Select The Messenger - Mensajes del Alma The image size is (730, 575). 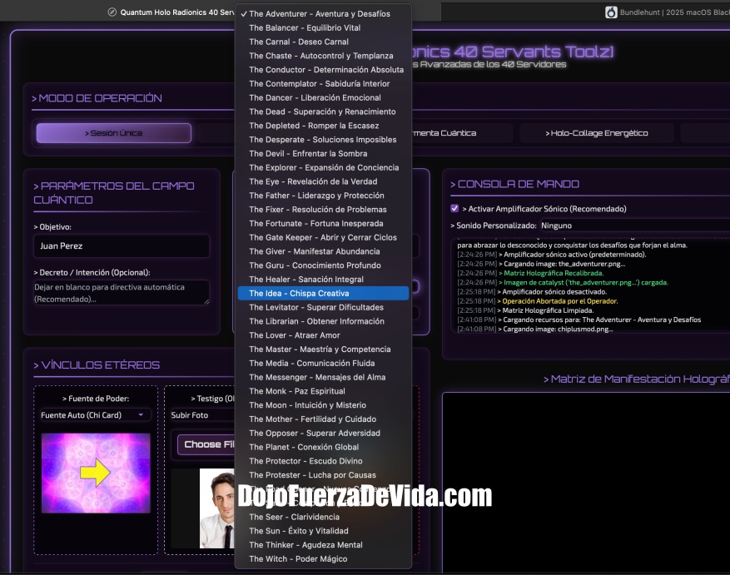tap(323, 377)
